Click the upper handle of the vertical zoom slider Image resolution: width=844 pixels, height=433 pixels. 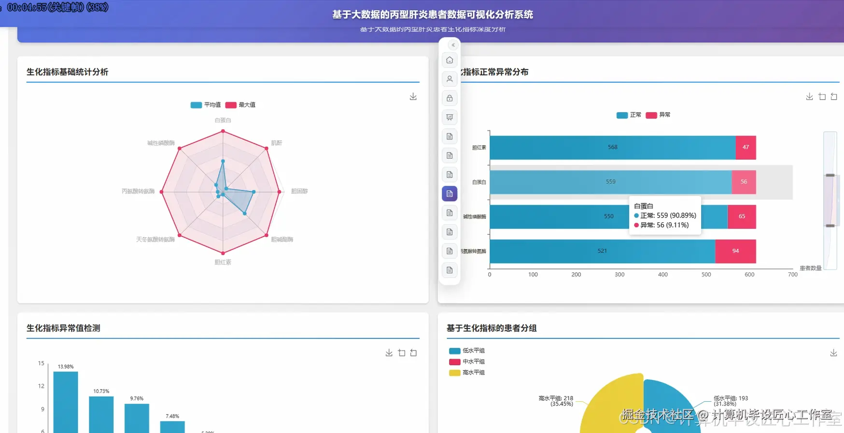[x=830, y=175]
